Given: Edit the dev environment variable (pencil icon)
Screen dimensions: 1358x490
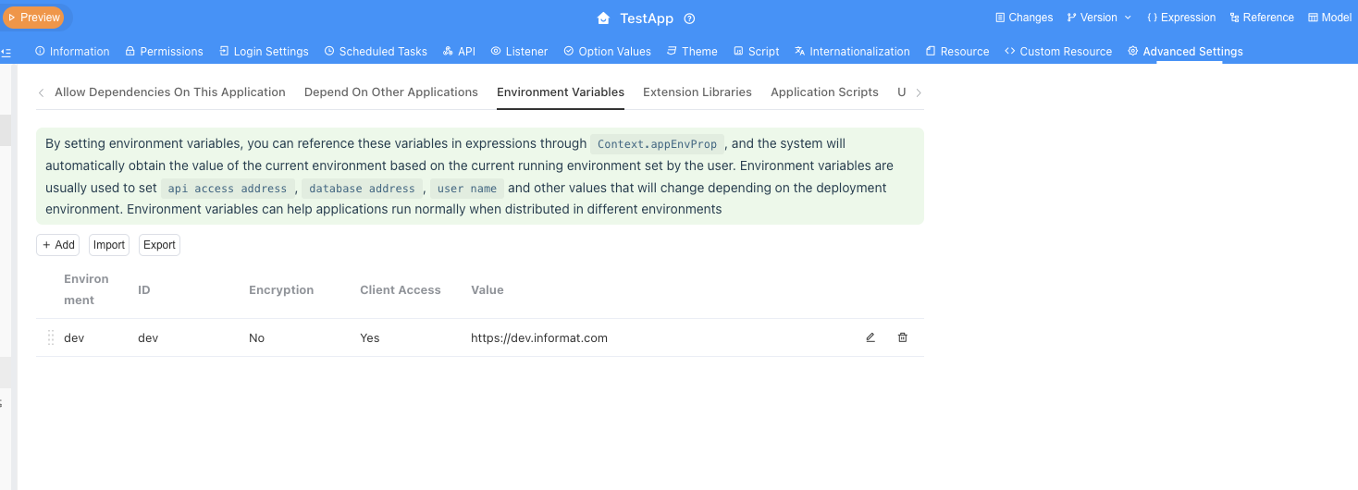Looking at the screenshot, I should [x=870, y=337].
